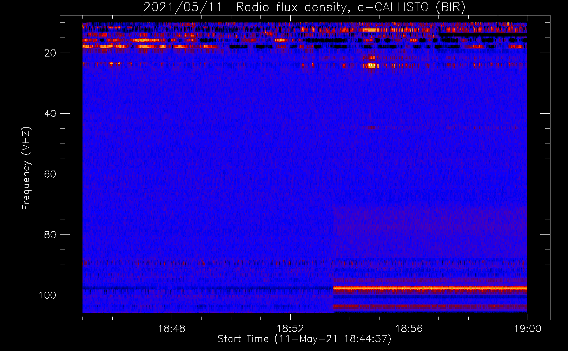Click the bright yellow band near 98 MHz
Image resolution: width=568 pixels, height=351 pixels.
tap(430, 288)
